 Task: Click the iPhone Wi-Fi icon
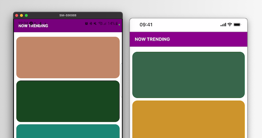(230, 25)
